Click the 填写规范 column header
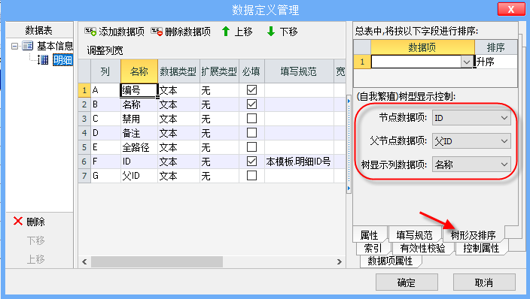530x299 pixels. click(299, 71)
